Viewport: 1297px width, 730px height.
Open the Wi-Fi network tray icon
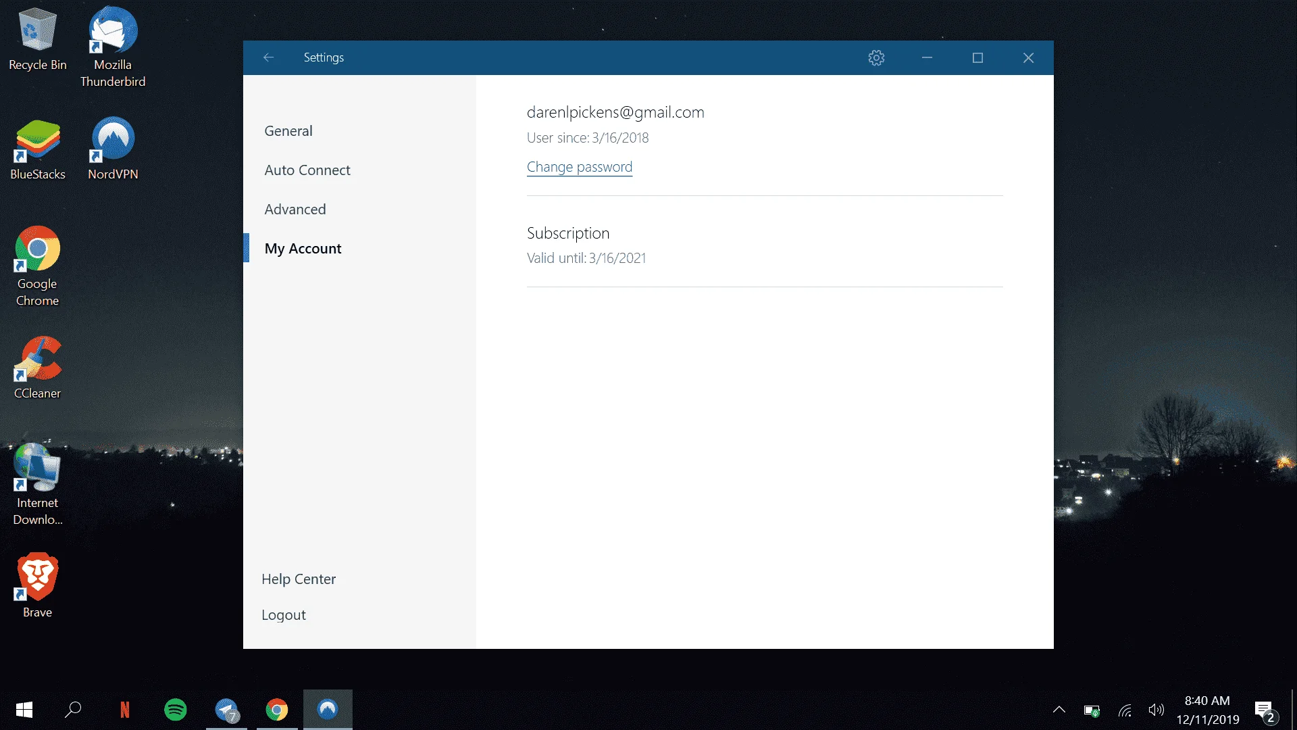coord(1125,710)
